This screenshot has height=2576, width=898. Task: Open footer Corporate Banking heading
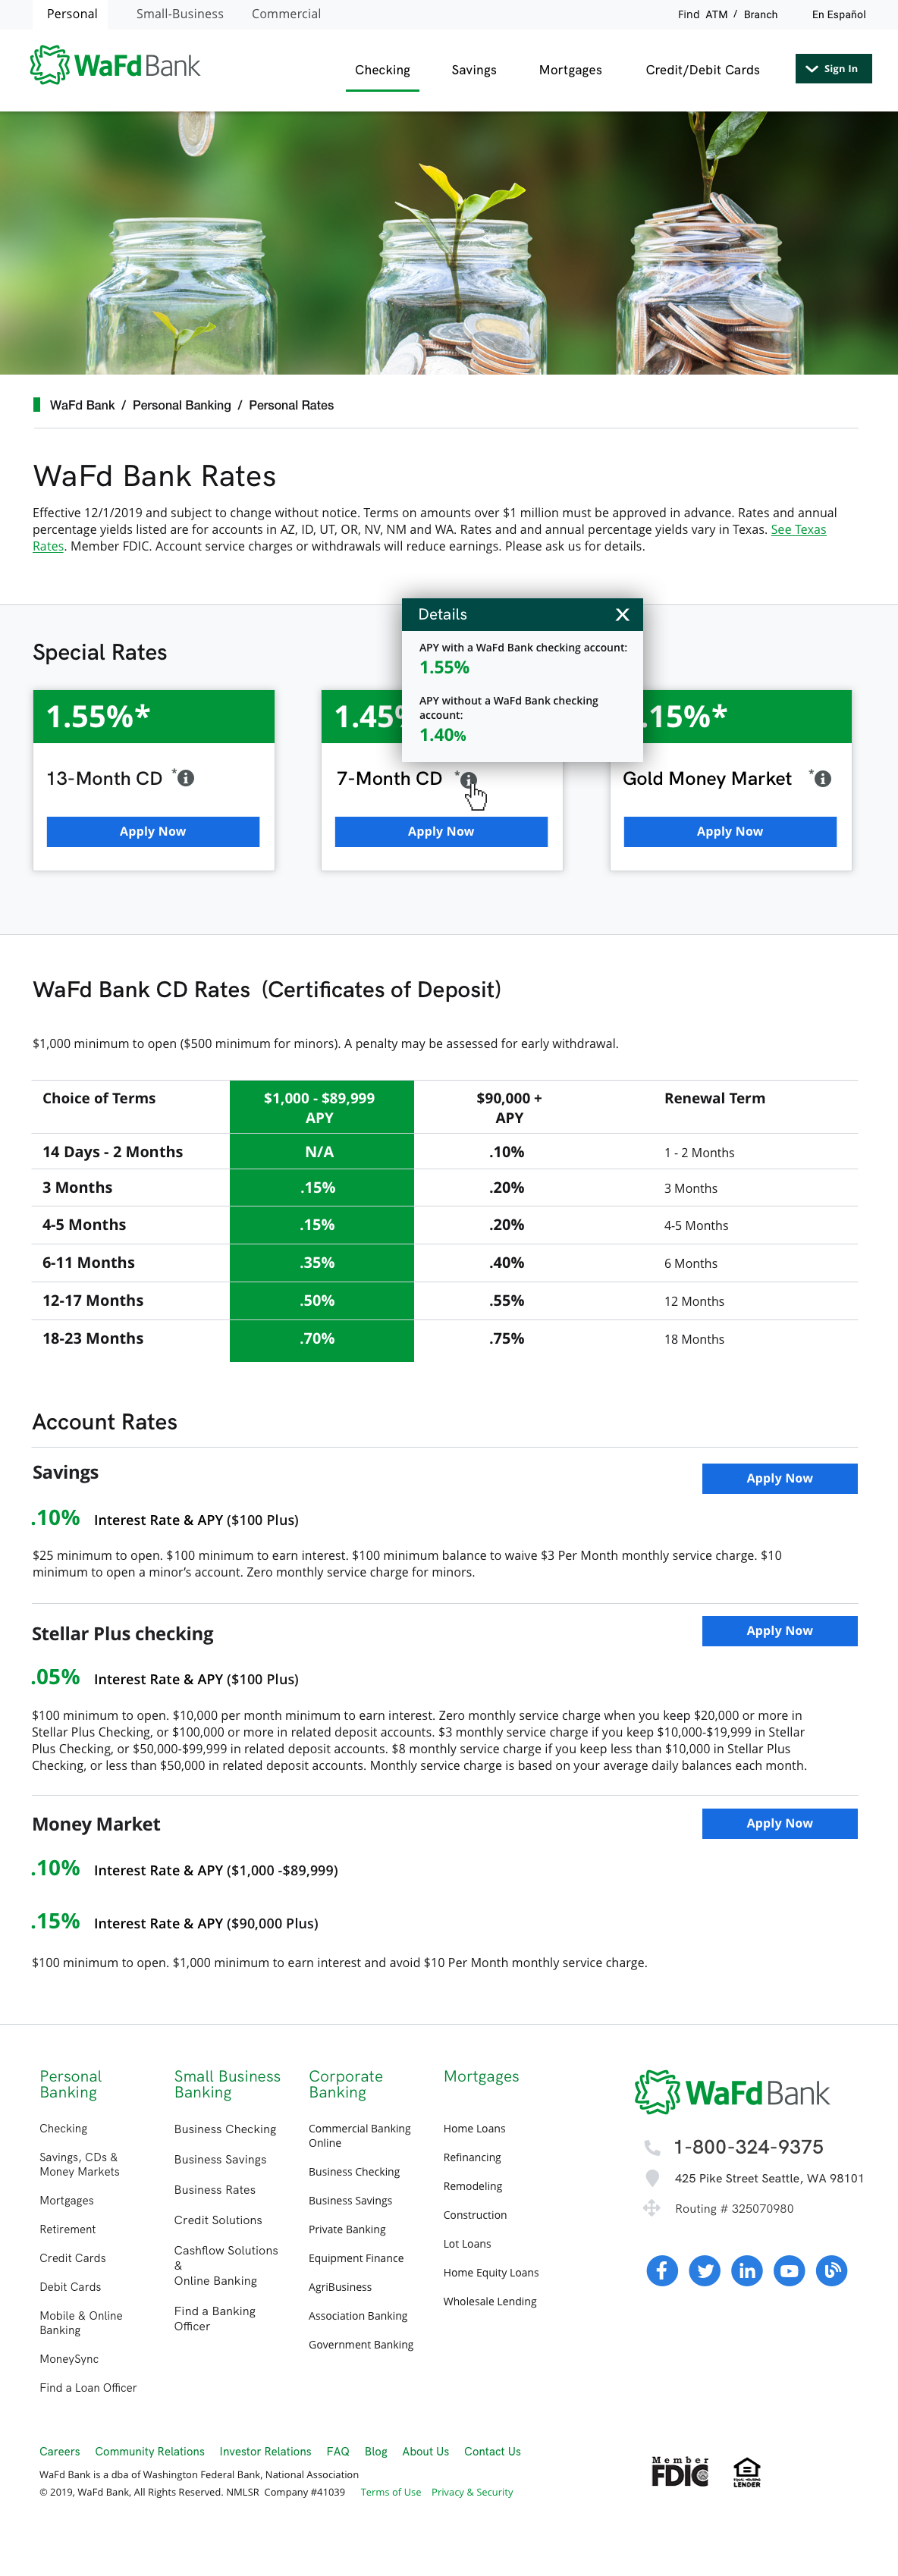pos(345,2084)
